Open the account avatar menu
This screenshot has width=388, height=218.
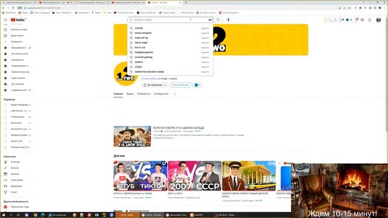[378, 20]
